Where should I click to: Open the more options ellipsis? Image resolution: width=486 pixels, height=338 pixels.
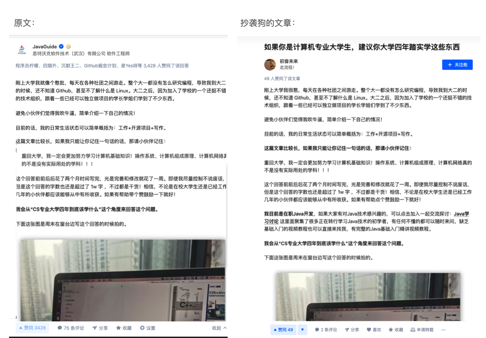[x=443, y=330]
